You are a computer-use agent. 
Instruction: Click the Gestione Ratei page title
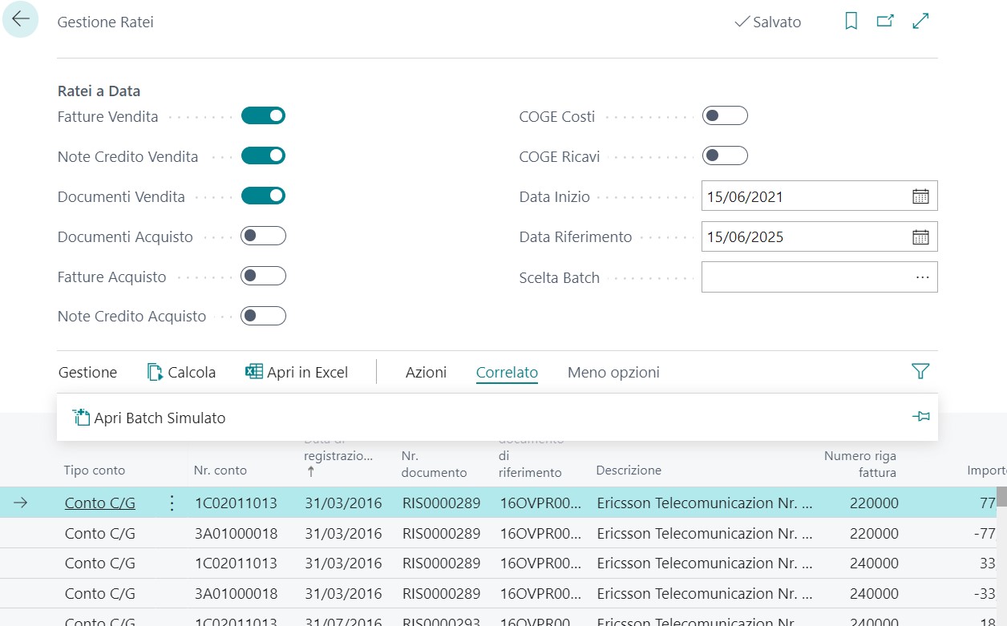pyautogui.click(x=105, y=22)
